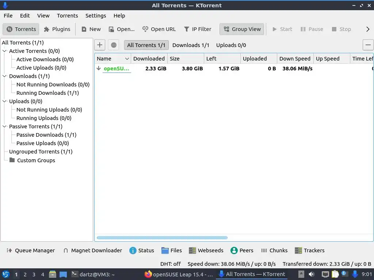Open the Torrents activity view
This screenshot has width=374, height=280.
click(21, 29)
